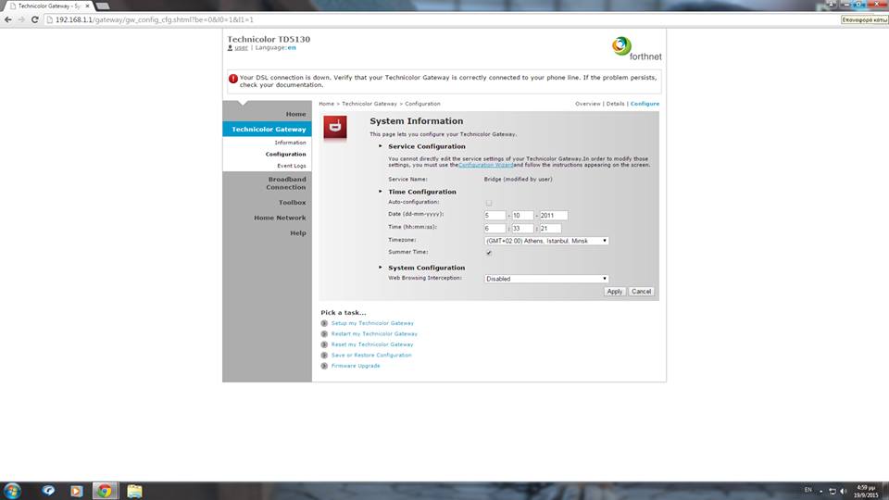Collapse the Service Configuration section arrow
Viewport: 889px width, 500px height.
tap(381, 146)
